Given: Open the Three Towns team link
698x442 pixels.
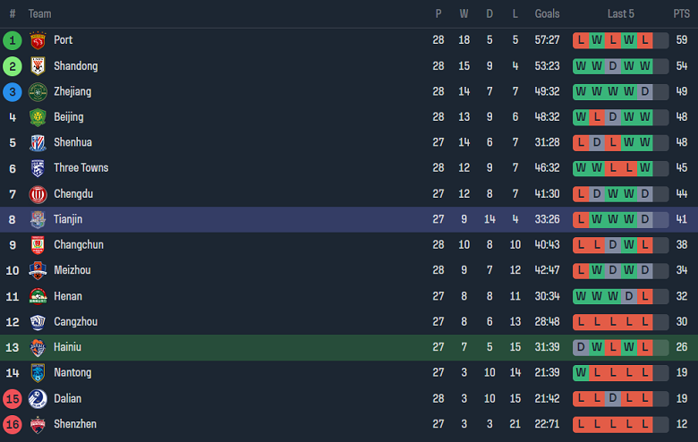Looking at the screenshot, I should (81, 168).
